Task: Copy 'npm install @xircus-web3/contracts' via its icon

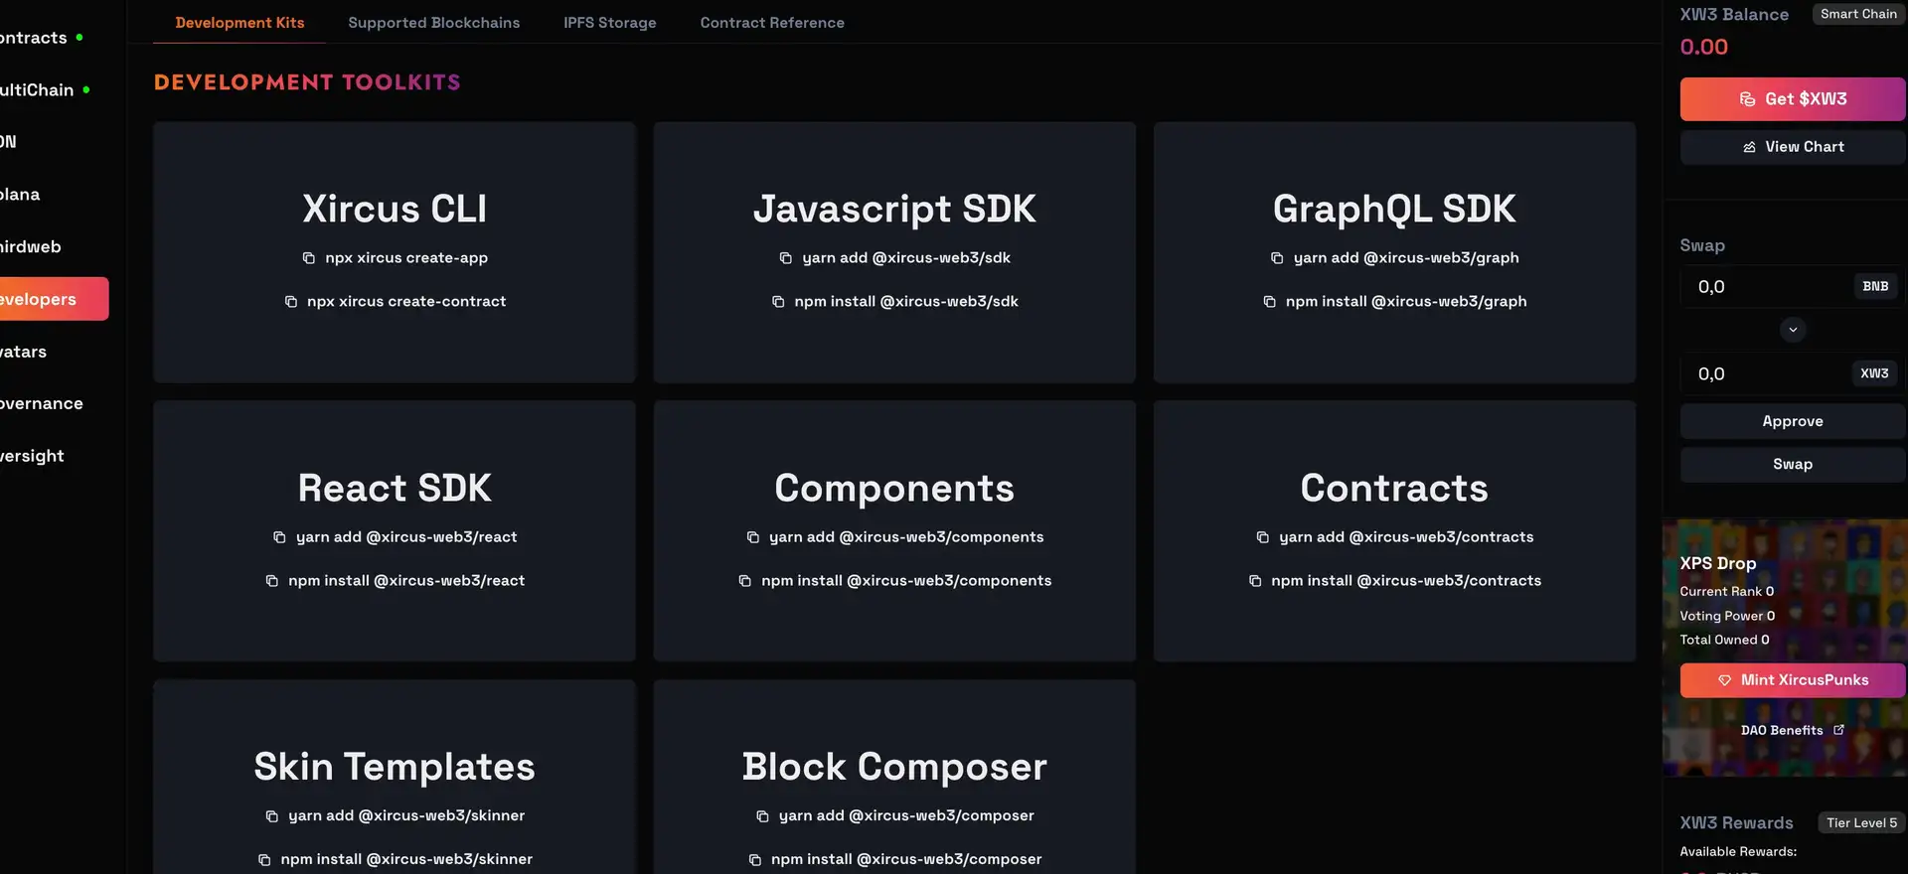Action: coord(1254,581)
